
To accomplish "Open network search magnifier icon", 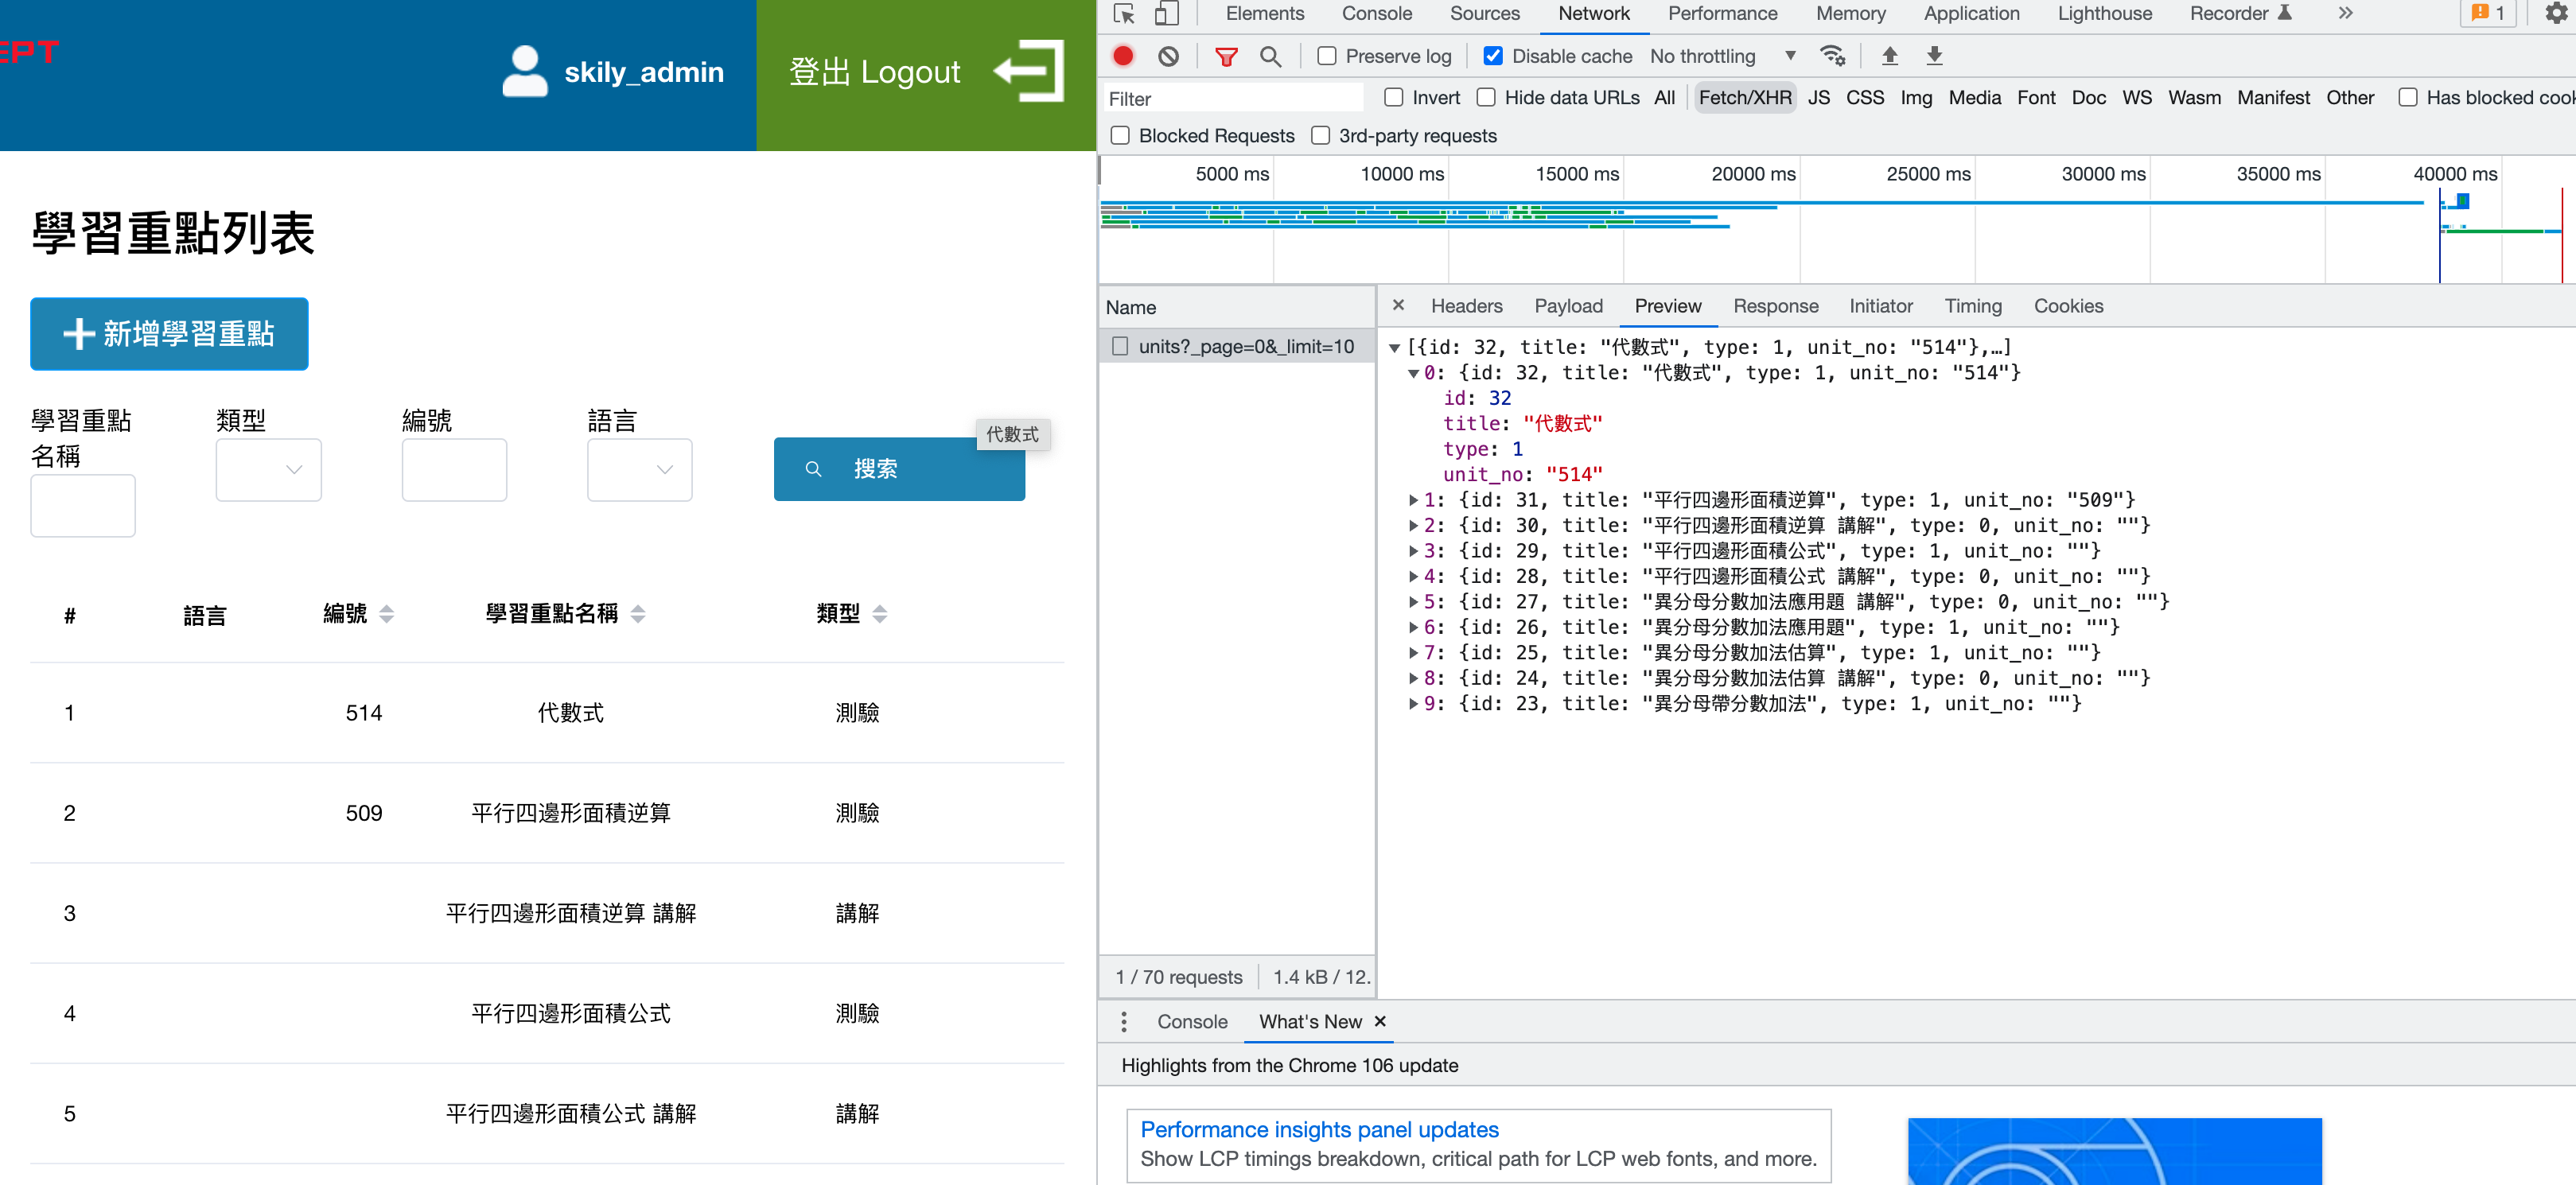I will 1270,56.
